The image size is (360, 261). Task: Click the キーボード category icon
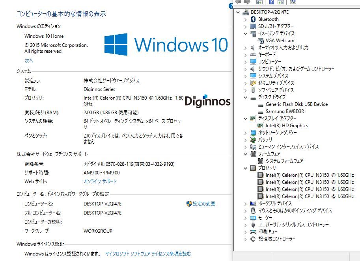click(x=253, y=55)
